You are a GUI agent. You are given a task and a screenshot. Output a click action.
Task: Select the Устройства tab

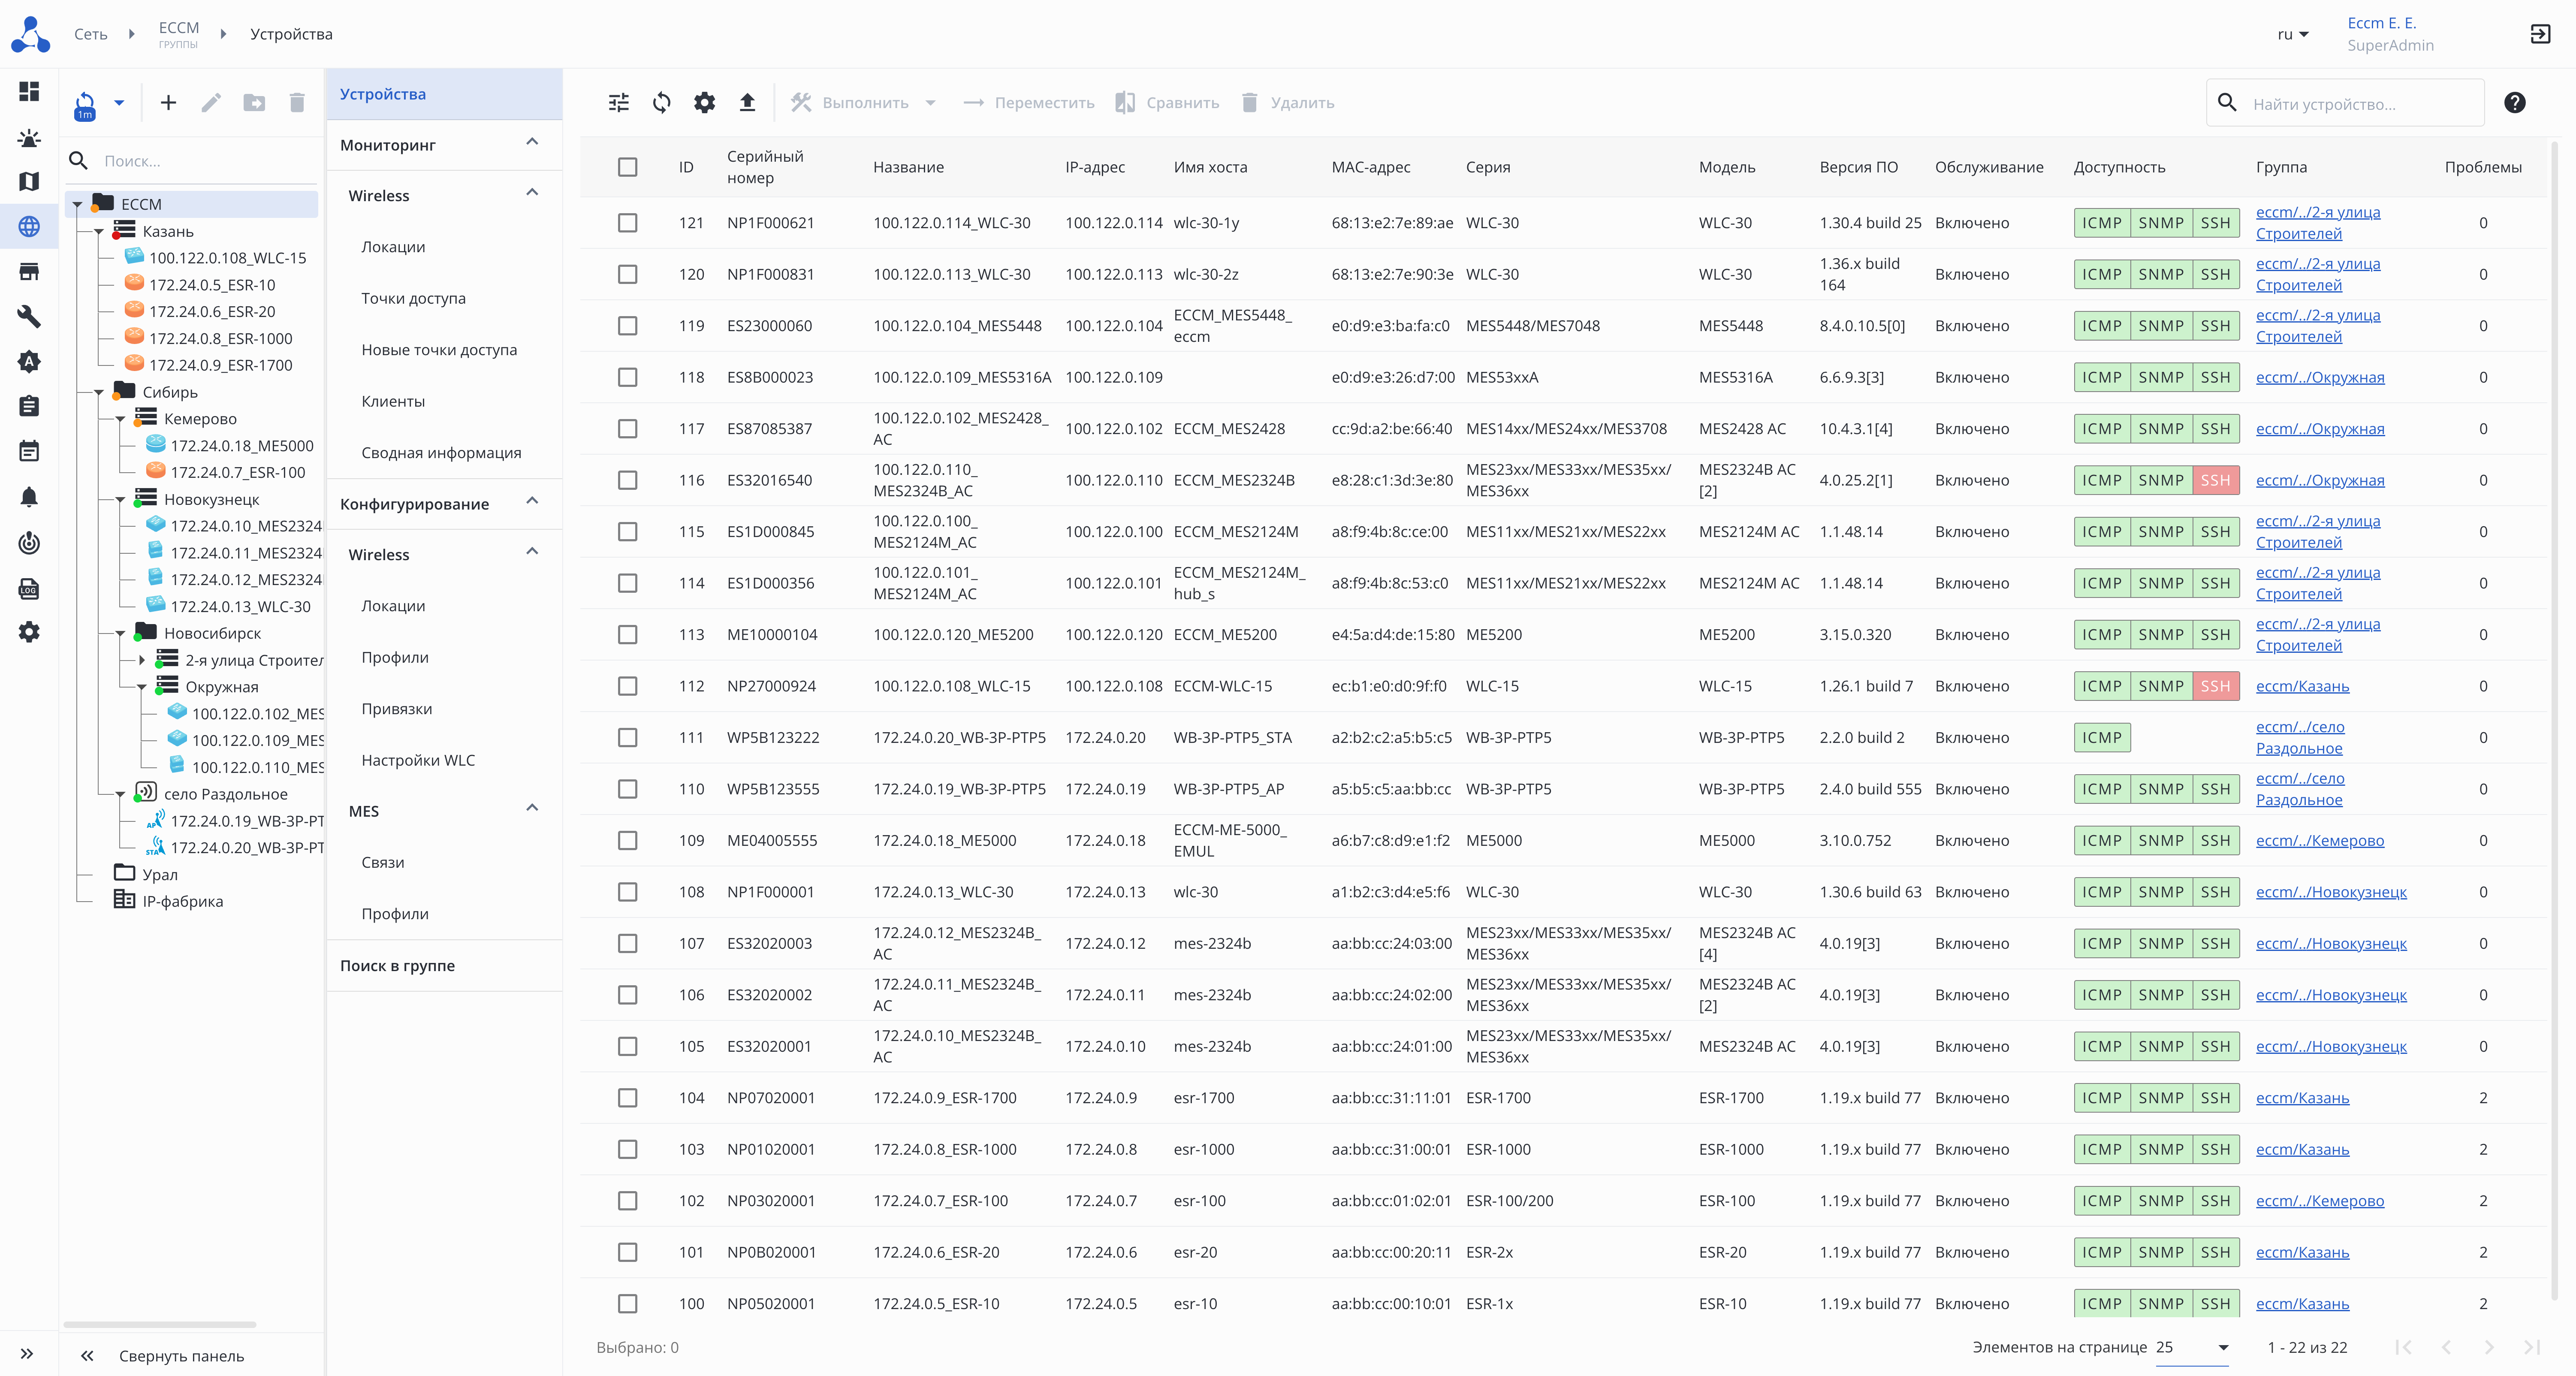[x=383, y=94]
